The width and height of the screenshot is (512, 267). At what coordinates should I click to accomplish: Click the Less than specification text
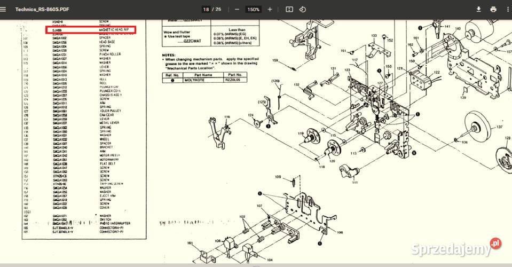point(237,30)
